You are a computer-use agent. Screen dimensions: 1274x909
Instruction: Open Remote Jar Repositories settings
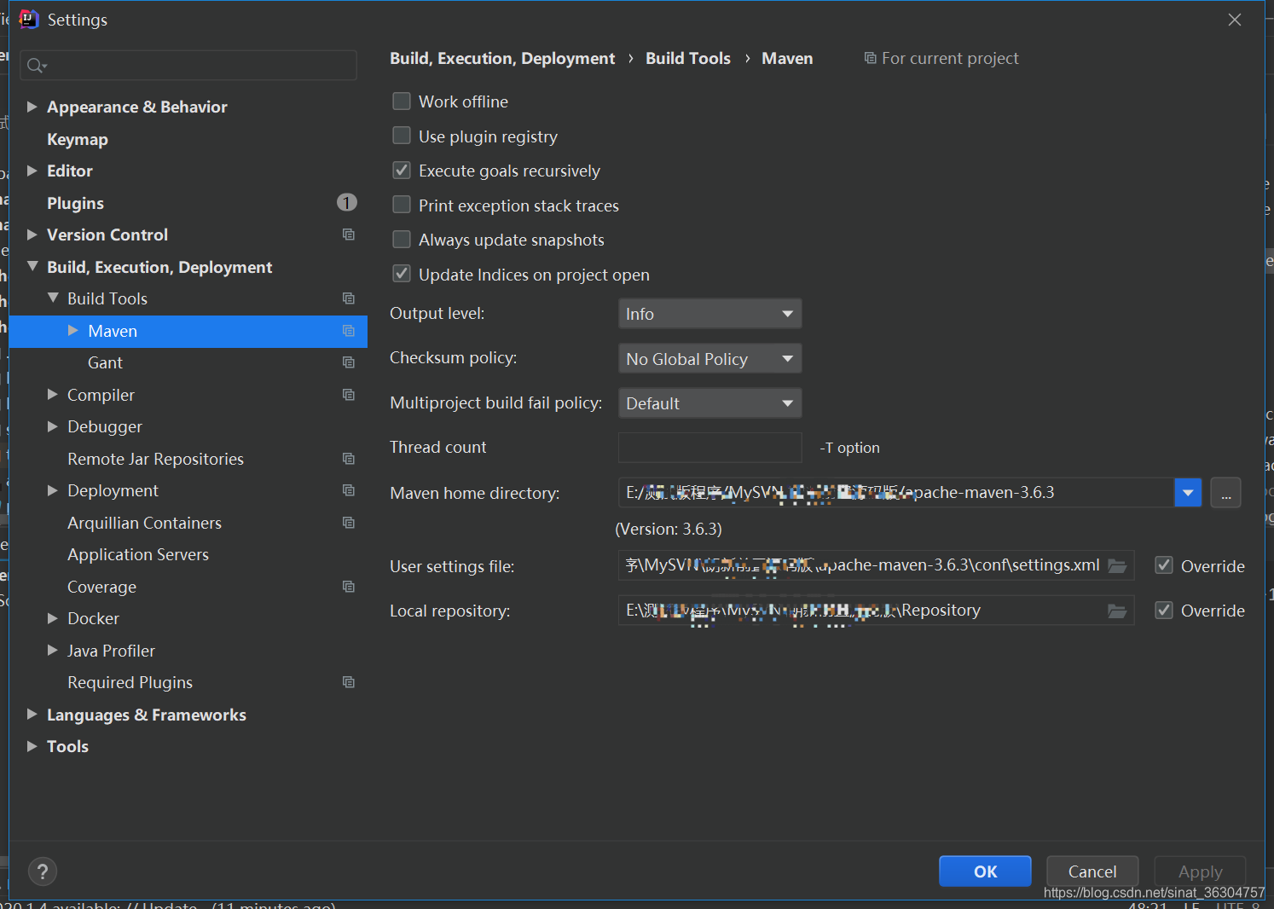(x=155, y=459)
